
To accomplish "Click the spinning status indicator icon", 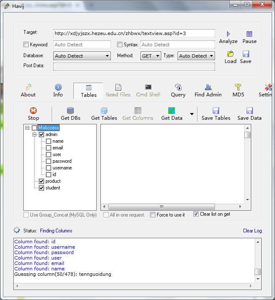I will pyautogui.click(x=17, y=230).
